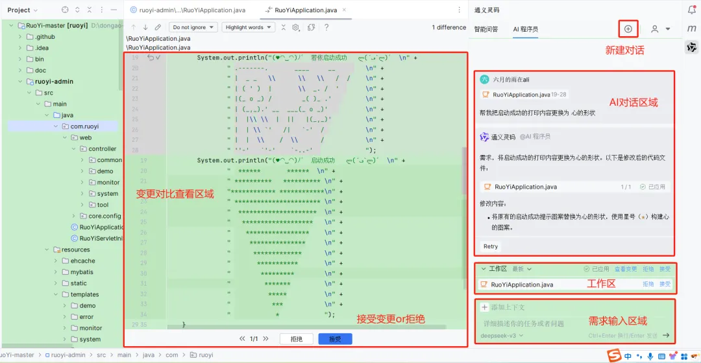Click the send arrow icon
This screenshot has height=363, width=701.
pyautogui.click(x=666, y=335)
